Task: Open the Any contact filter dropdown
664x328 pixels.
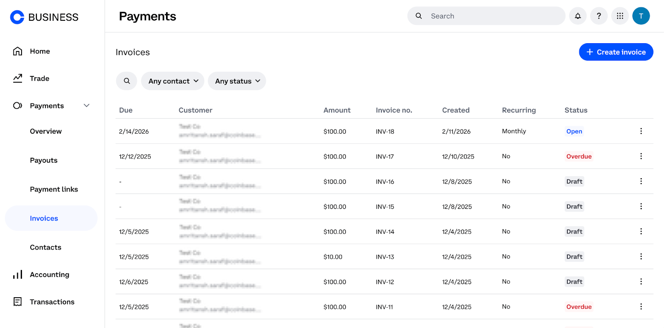Action: [x=173, y=81]
